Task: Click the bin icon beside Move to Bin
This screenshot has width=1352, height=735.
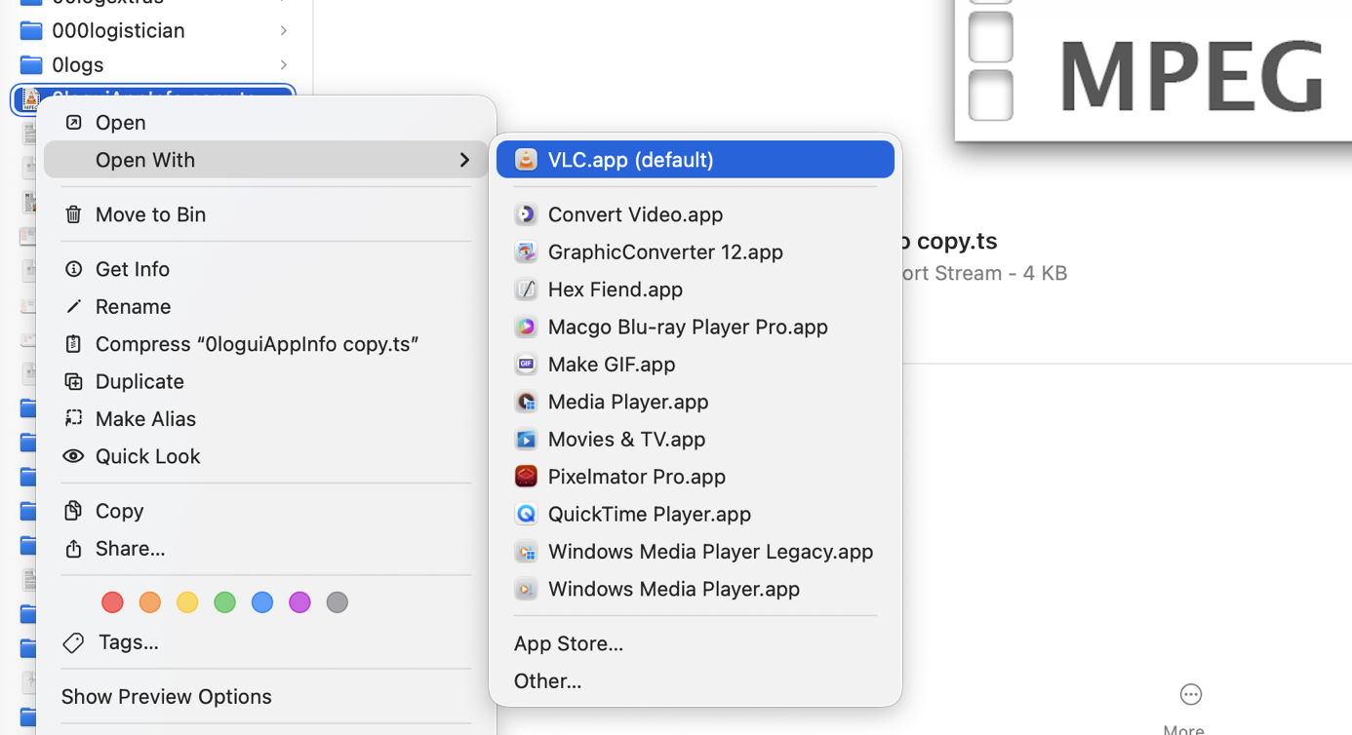Action: click(73, 214)
